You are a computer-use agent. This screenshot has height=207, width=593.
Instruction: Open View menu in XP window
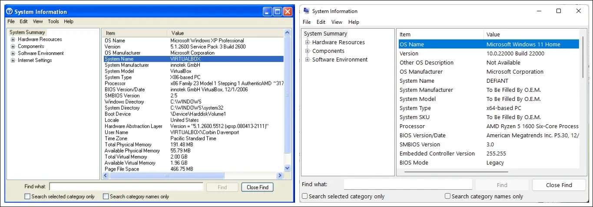click(38, 21)
